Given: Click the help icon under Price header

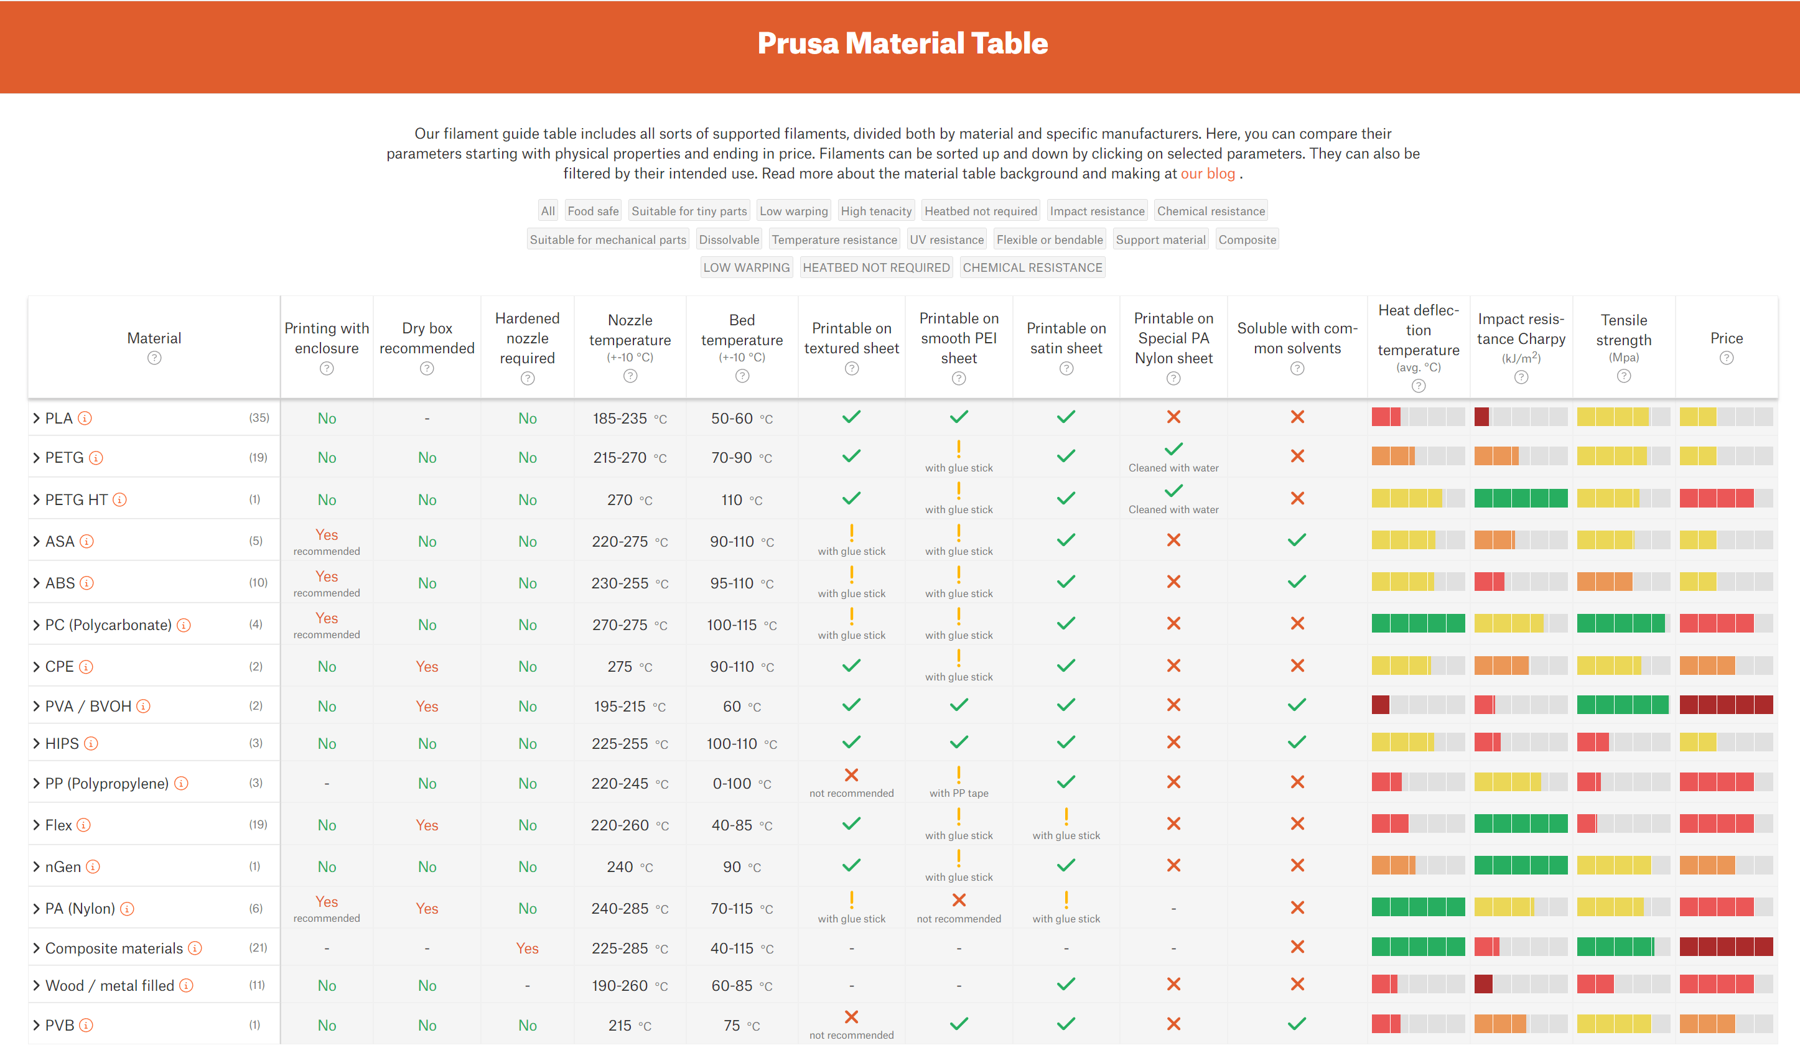Looking at the screenshot, I should pos(1726,358).
